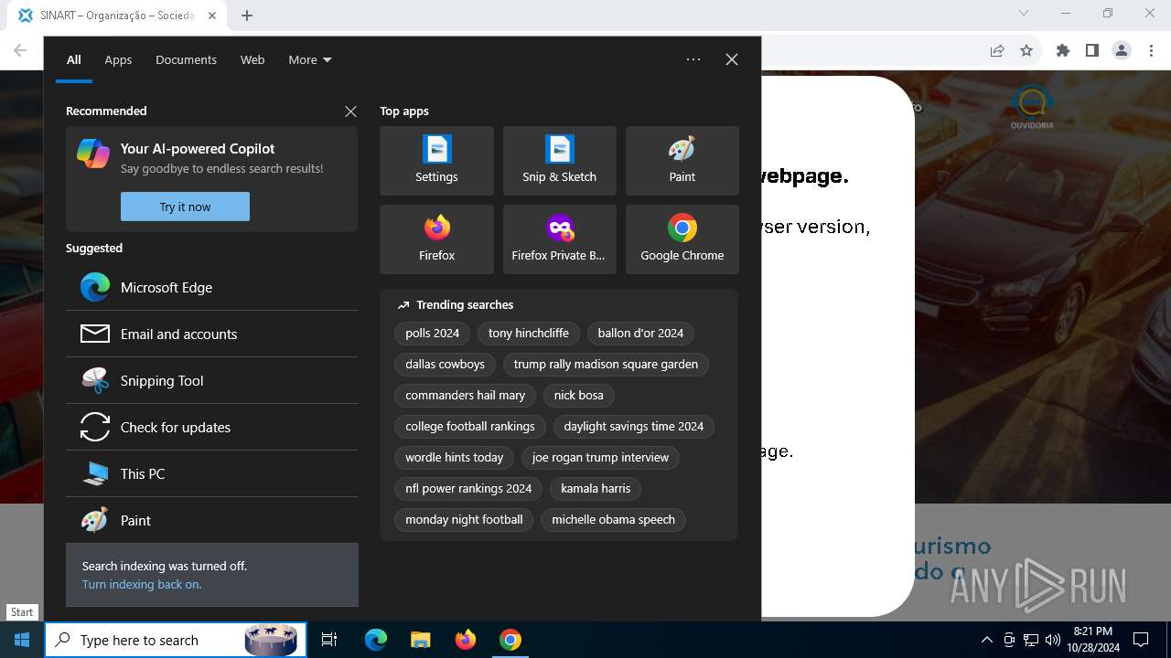
Task: Open new tab in Chrome
Action: point(247,15)
